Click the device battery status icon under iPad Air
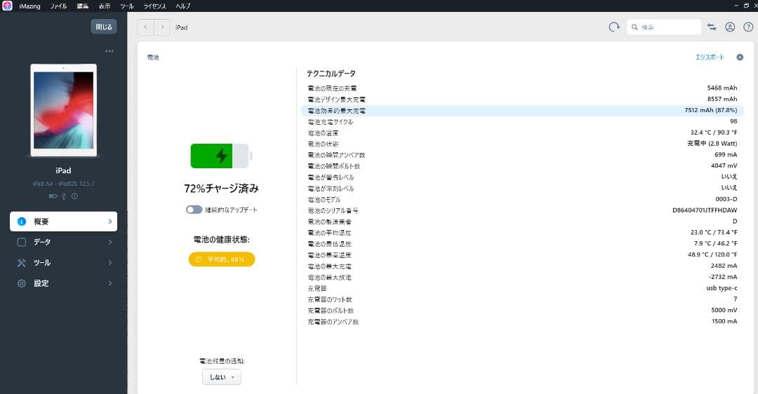The height and width of the screenshot is (394, 758). (x=53, y=196)
